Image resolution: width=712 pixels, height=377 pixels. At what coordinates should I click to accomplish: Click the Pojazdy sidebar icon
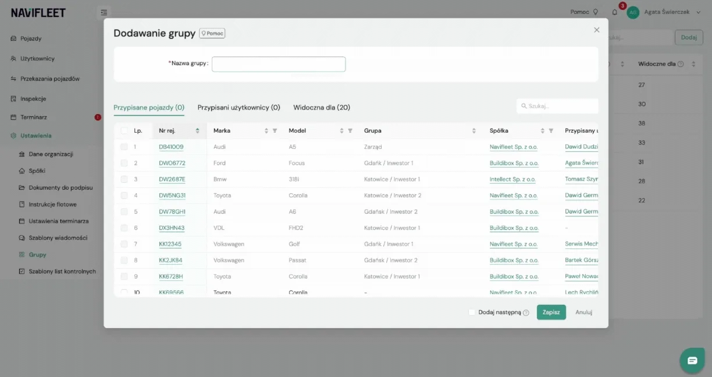coord(13,38)
